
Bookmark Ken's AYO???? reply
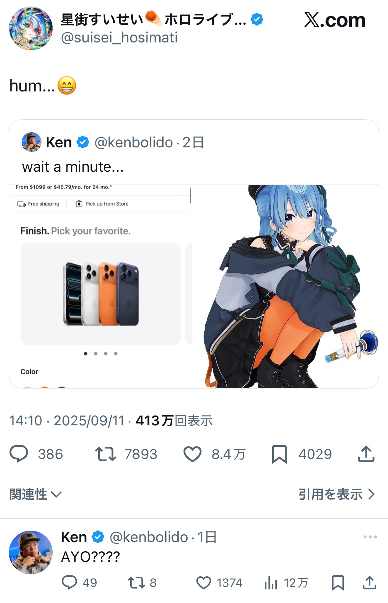coord(338,583)
